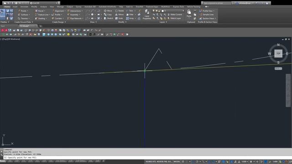Open the Manage ribbon tab
This screenshot has width=292, height=164.
pos(60,7)
